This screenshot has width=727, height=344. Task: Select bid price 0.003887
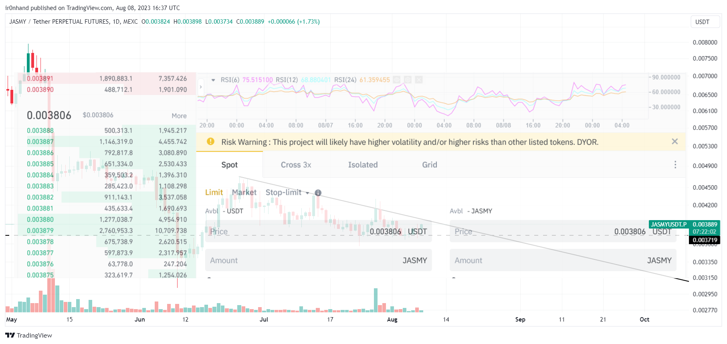pos(40,142)
